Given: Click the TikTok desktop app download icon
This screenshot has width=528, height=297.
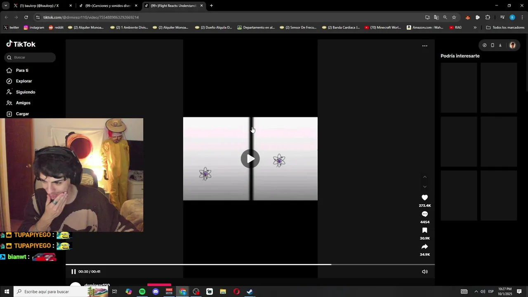Looking at the screenshot, I should pos(500,45).
